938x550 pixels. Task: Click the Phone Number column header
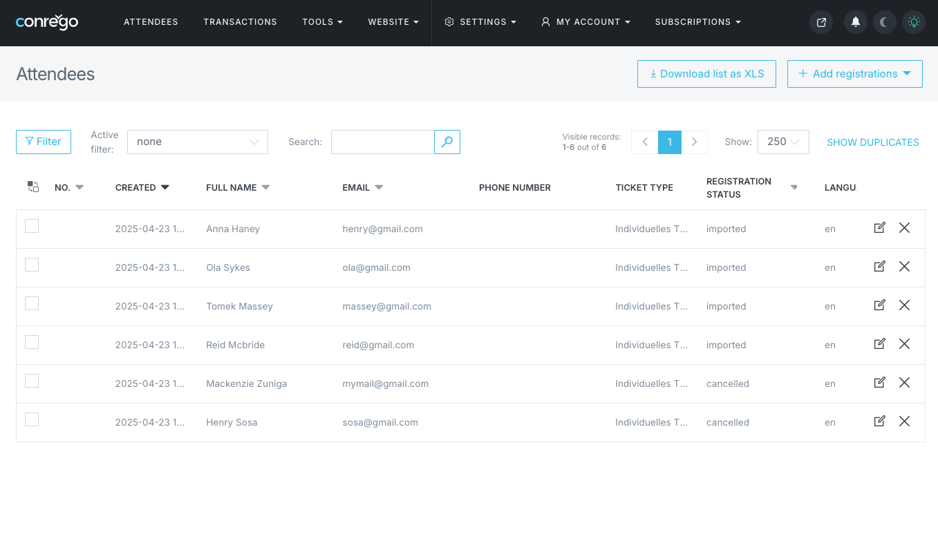[515, 187]
